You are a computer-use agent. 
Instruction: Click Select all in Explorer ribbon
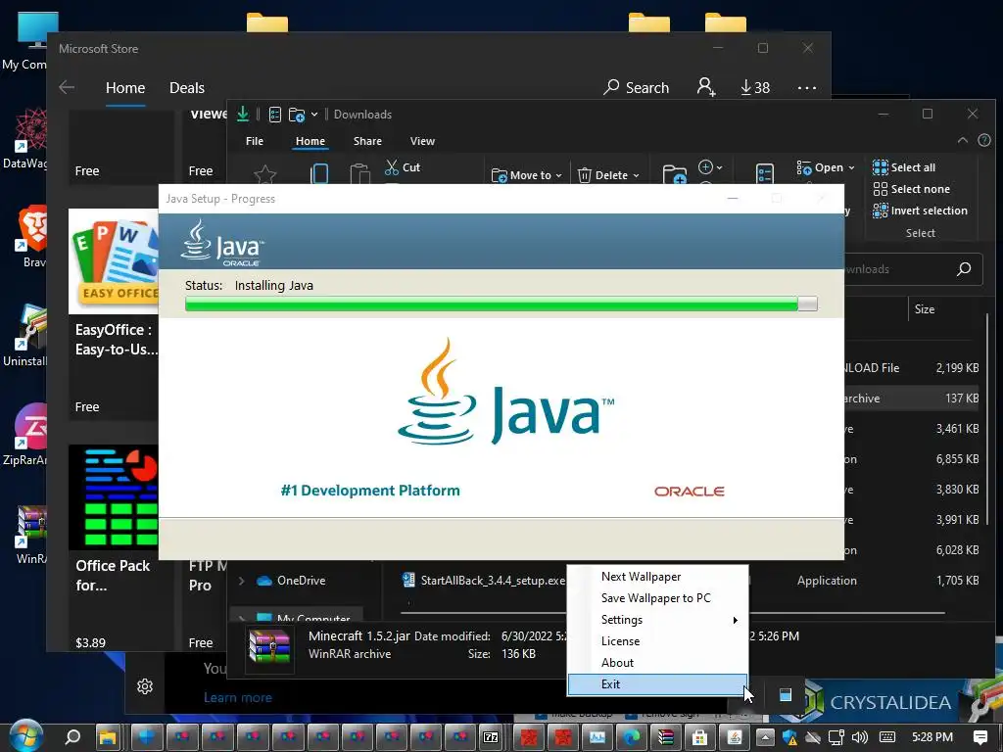[x=904, y=167]
